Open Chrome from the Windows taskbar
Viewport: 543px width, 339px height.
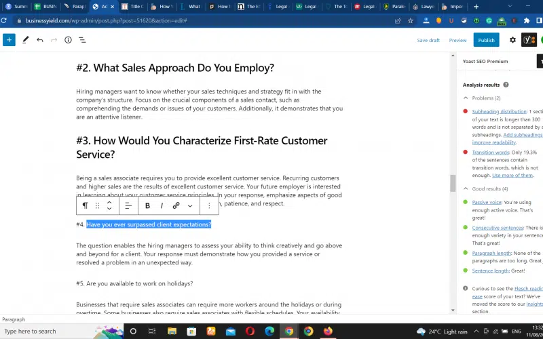click(289, 331)
